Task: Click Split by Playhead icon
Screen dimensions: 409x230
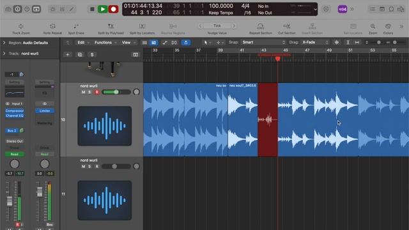Action: 111,26
